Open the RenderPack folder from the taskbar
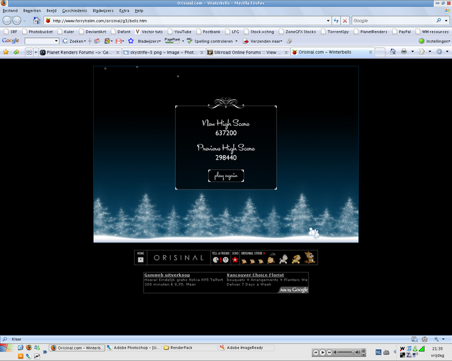Viewport: 452px width, 361px height. [x=190, y=347]
